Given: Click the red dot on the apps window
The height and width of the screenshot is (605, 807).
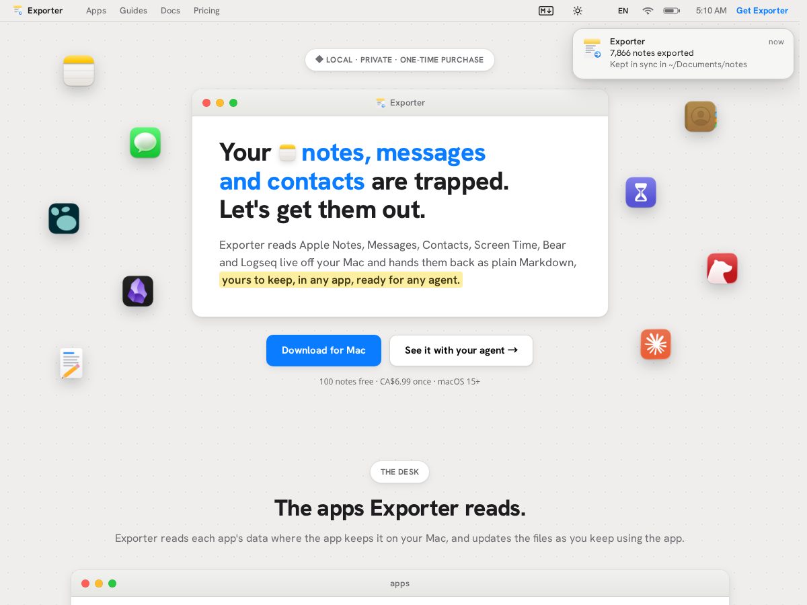Looking at the screenshot, I should pos(85,583).
